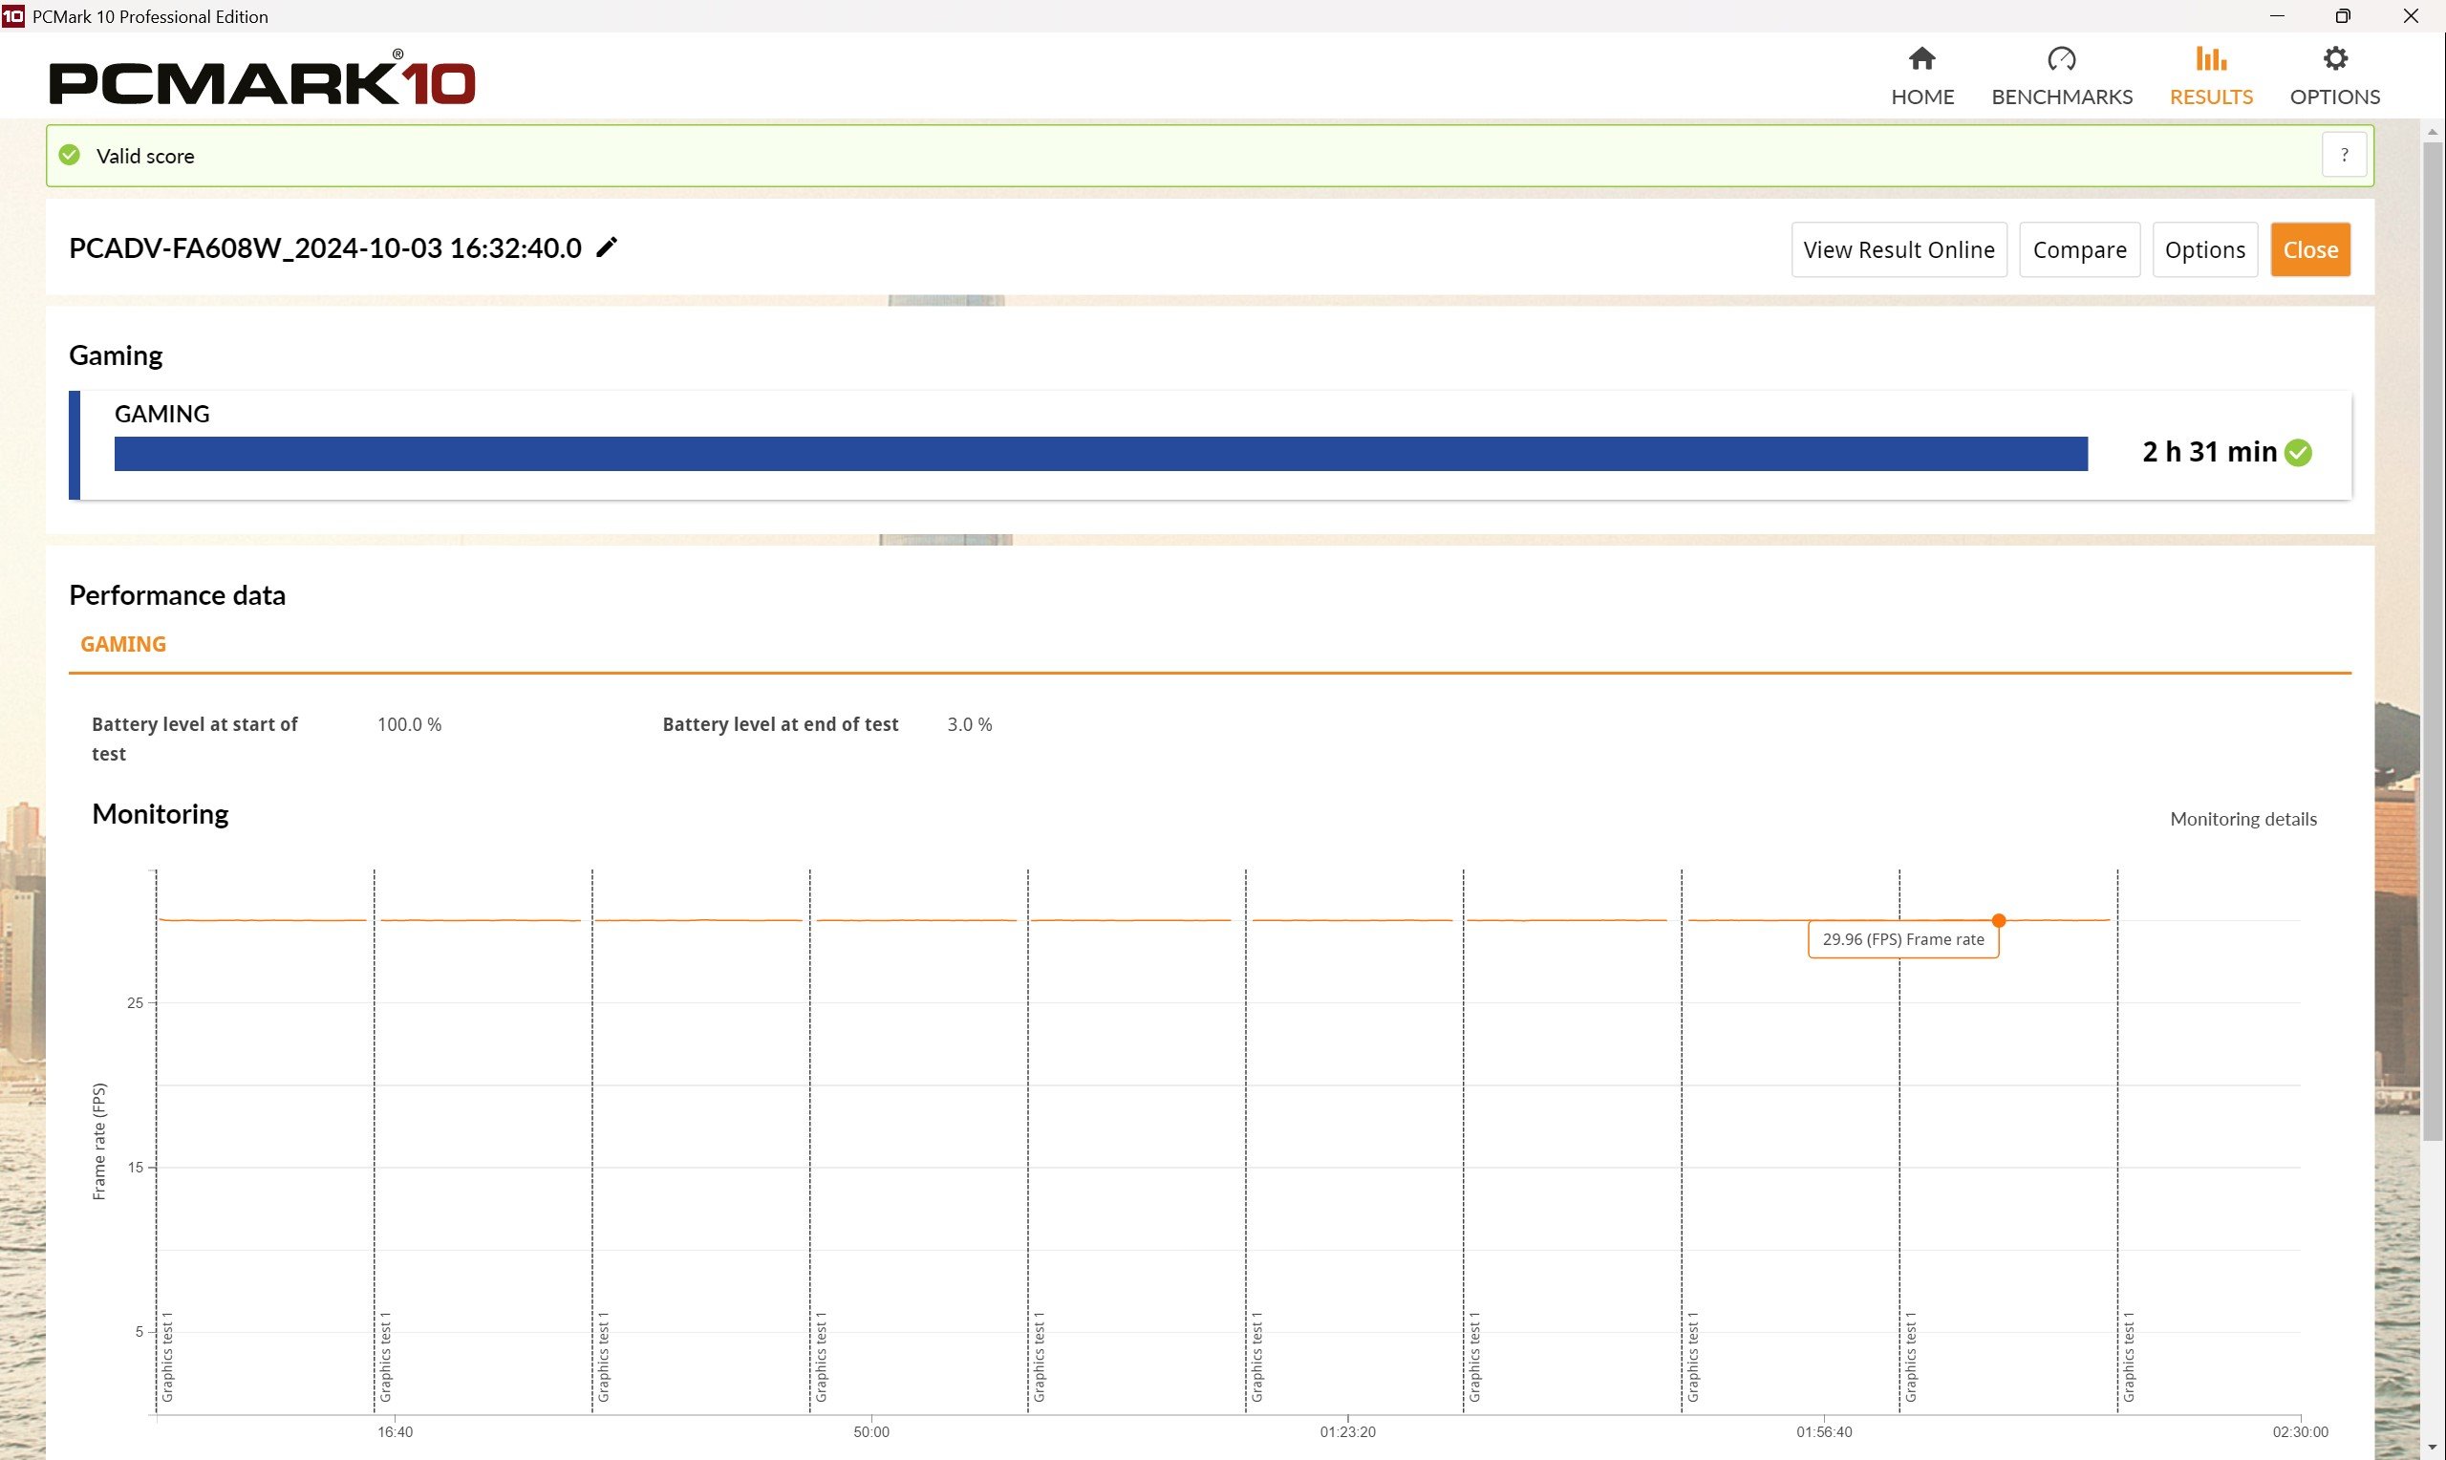Click the 100.0 % battery start value
Viewport: 2446px width, 1460px height.
pos(409,724)
